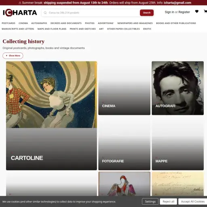Open Decrees and Documents menu

click(x=66, y=23)
